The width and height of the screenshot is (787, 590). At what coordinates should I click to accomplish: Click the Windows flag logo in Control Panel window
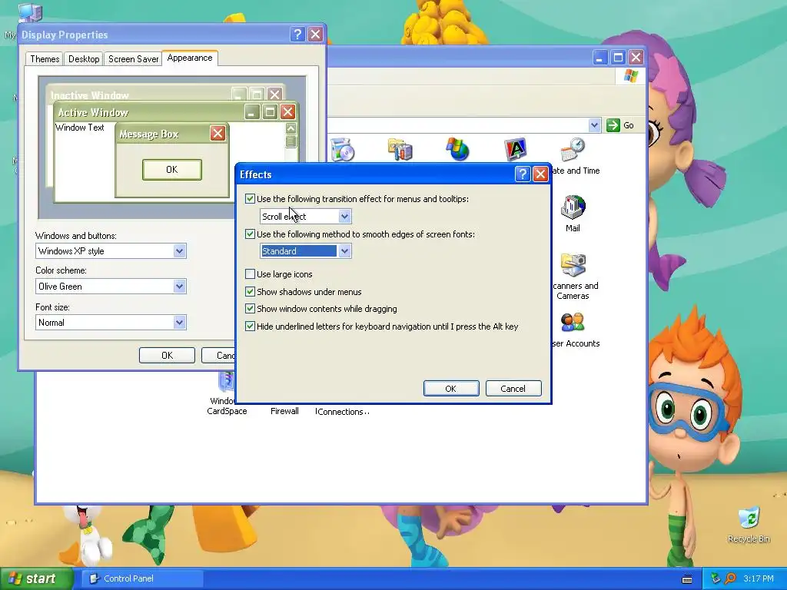pyautogui.click(x=630, y=76)
